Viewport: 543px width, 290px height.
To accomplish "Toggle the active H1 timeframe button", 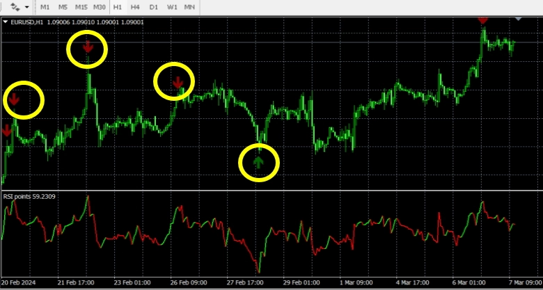I will (118, 7).
